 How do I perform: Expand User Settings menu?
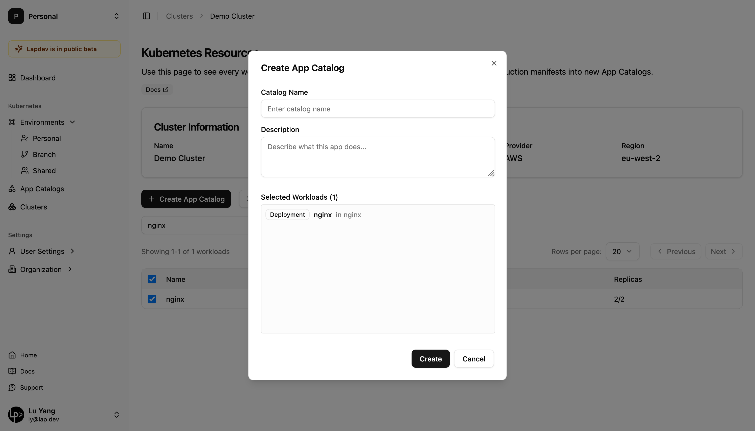tap(42, 251)
